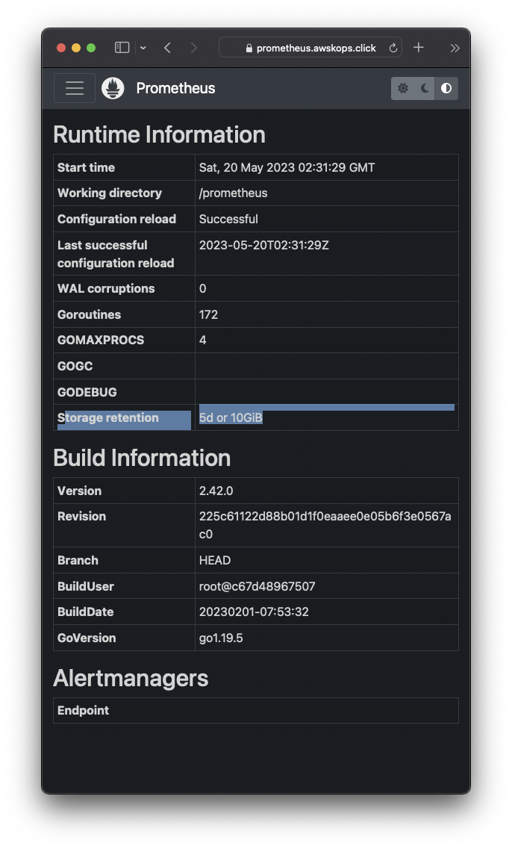Click the /prometheus working directory value
The width and height of the screenshot is (512, 849).
tap(234, 193)
